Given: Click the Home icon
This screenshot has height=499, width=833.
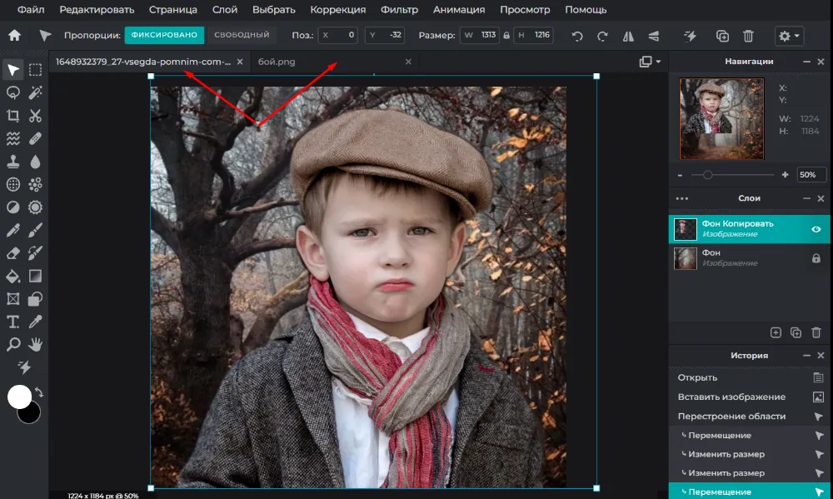Looking at the screenshot, I should (14, 36).
